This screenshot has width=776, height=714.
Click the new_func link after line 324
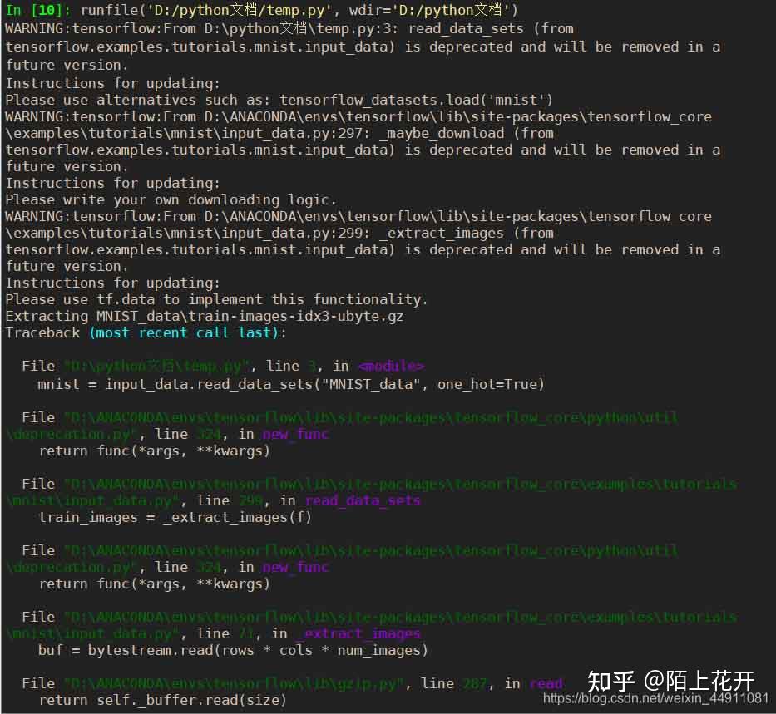click(295, 433)
